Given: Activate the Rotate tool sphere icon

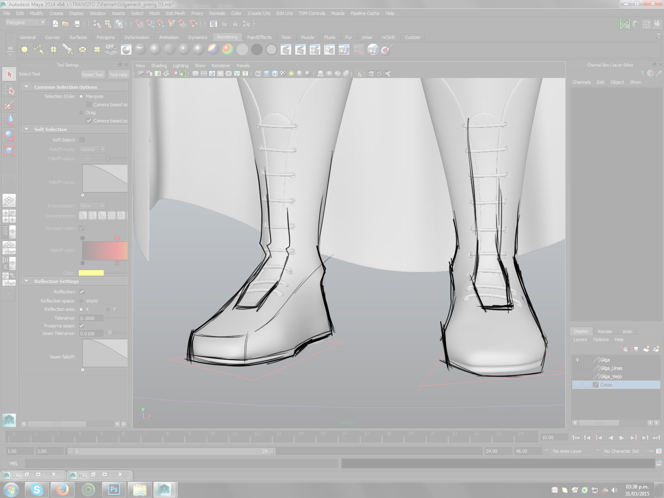Looking at the screenshot, I should click(9, 135).
